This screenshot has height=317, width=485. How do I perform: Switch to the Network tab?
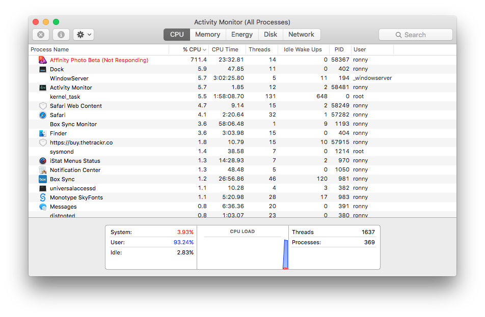pyautogui.click(x=301, y=35)
